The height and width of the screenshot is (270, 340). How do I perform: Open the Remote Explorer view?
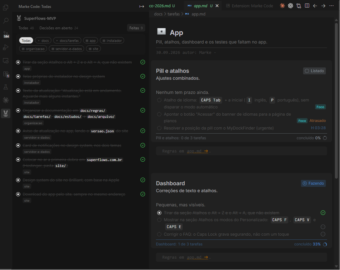pos(6,61)
